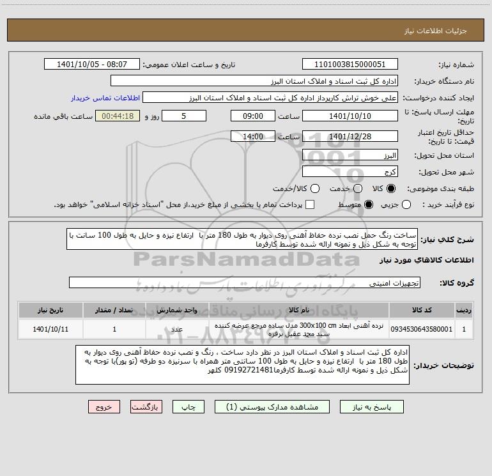Click the چاپ print button

[x=188, y=407]
